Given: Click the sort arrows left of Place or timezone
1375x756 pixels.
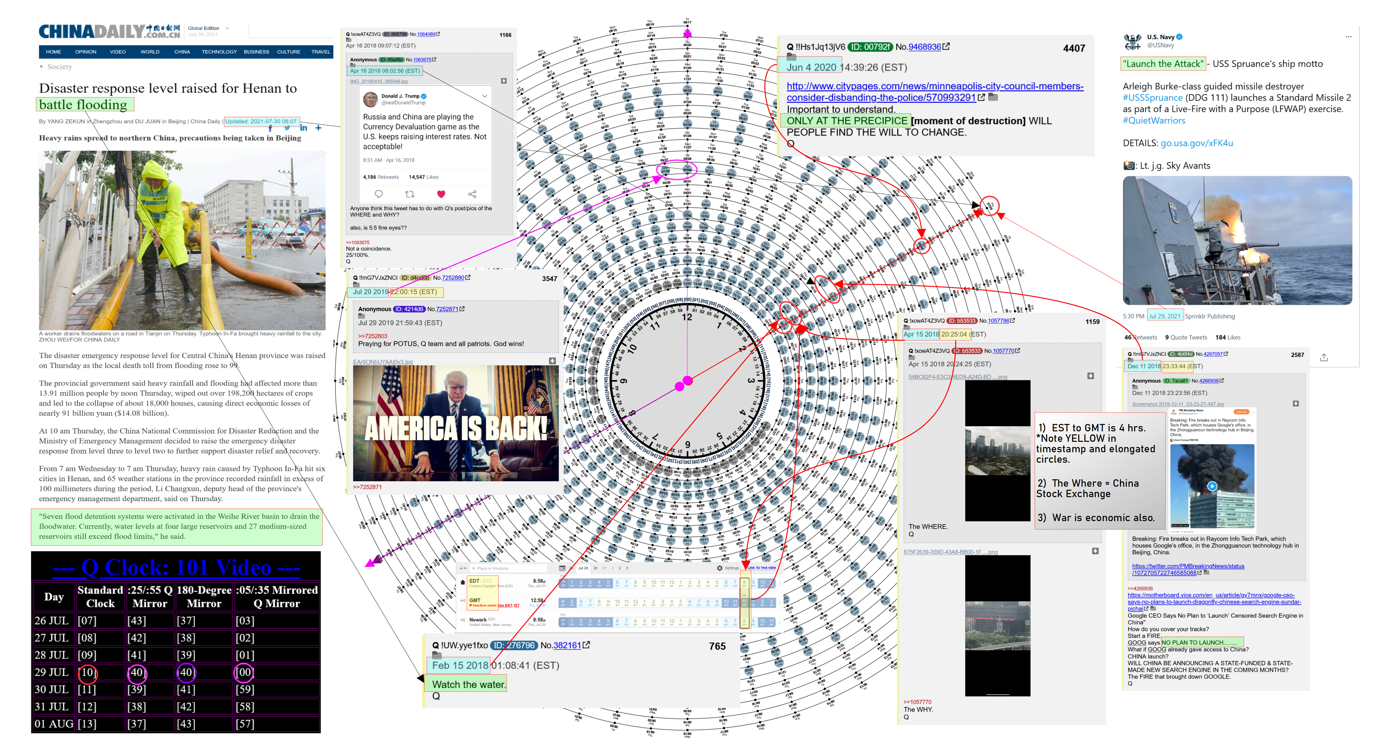Looking at the screenshot, I should (463, 568).
